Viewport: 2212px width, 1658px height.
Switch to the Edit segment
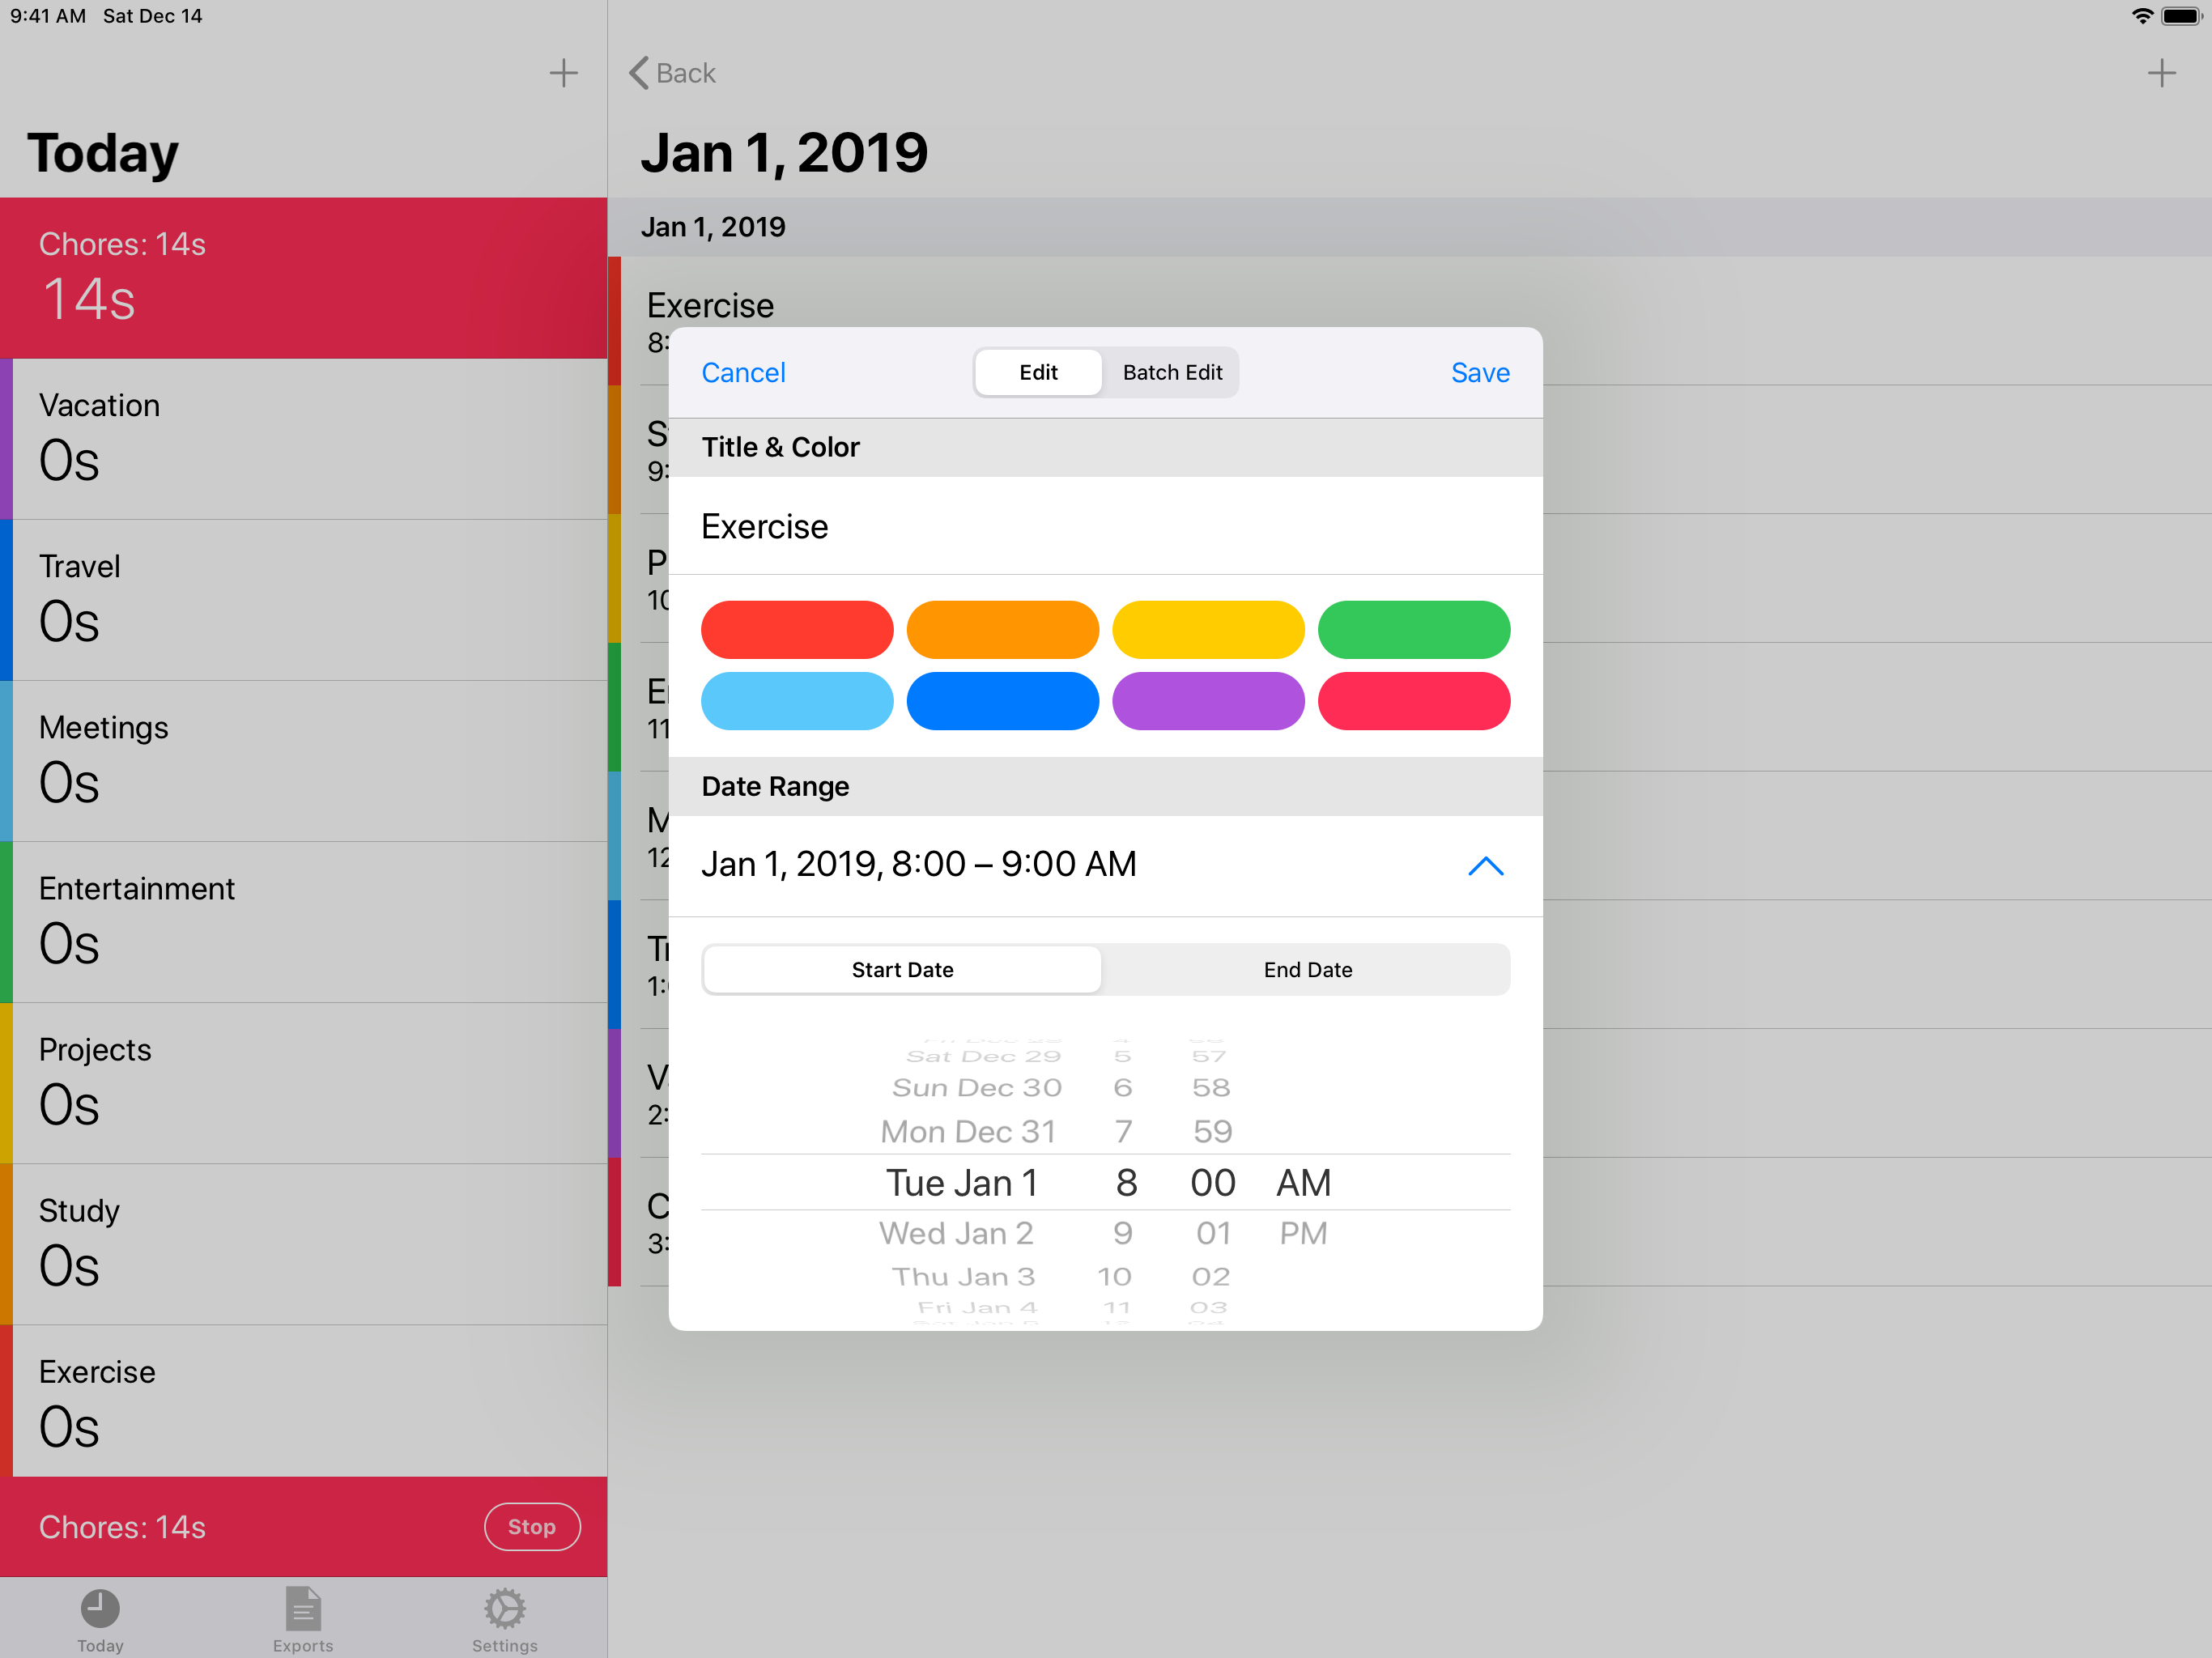pyautogui.click(x=1038, y=373)
